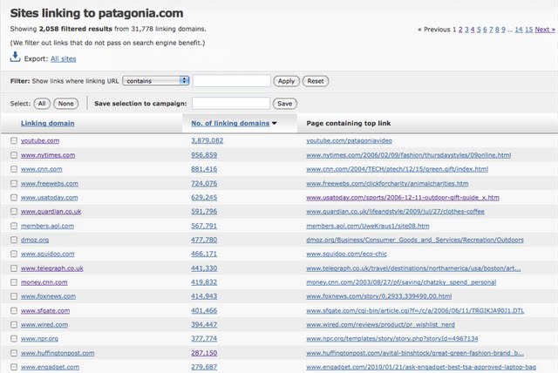Image resolution: width=558 pixels, height=373 pixels.
Task: Click the 3,879,082 linking domains count
Action: tap(208, 140)
